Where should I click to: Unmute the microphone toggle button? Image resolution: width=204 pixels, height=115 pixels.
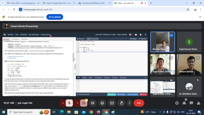[69, 103]
